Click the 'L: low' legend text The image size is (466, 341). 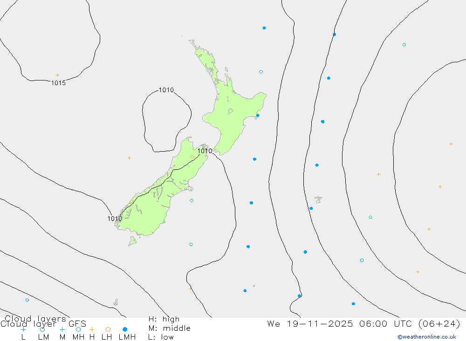(161, 337)
